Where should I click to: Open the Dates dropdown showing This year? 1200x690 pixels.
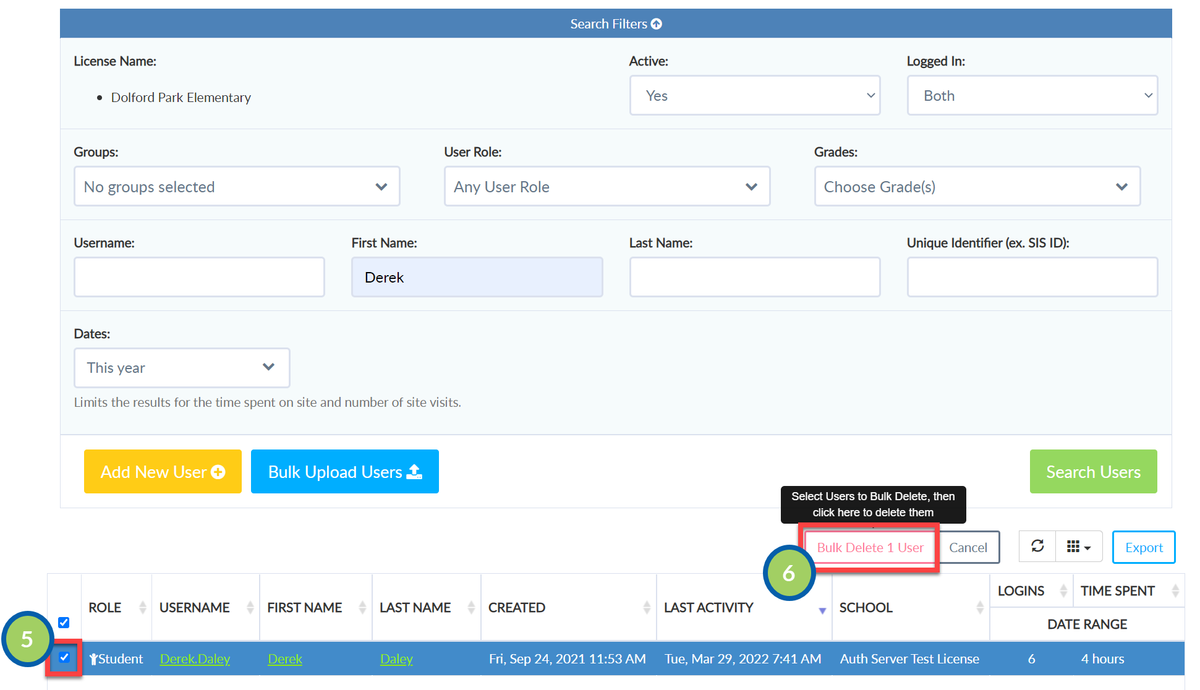click(x=182, y=368)
